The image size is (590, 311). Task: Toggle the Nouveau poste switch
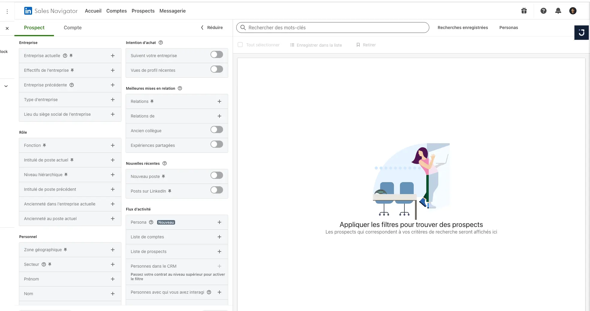point(216,176)
